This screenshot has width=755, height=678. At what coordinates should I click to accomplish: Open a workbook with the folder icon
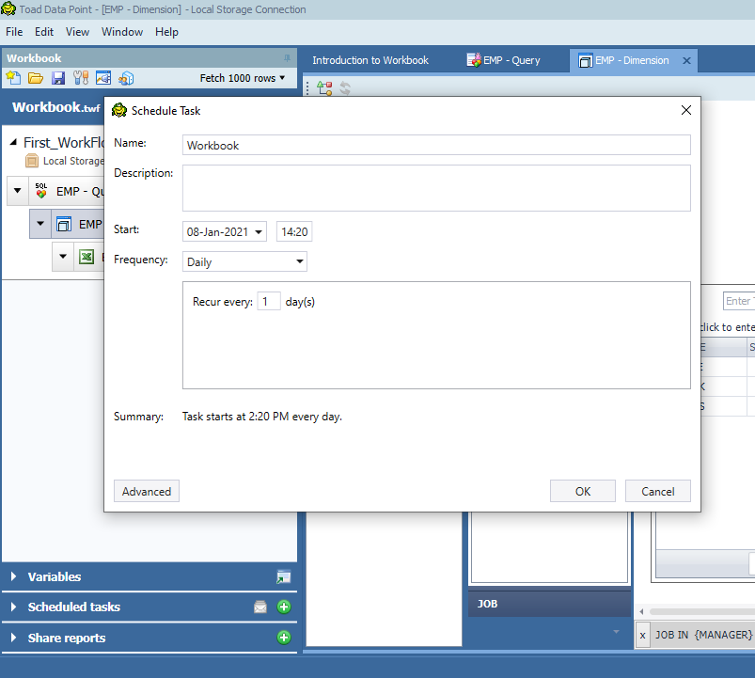click(x=35, y=77)
